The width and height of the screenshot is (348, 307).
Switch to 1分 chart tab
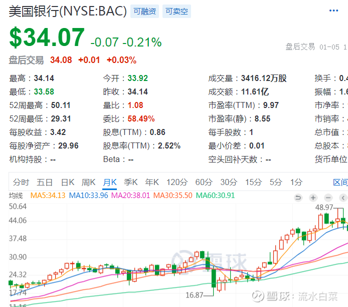pyautogui.click(x=296, y=182)
